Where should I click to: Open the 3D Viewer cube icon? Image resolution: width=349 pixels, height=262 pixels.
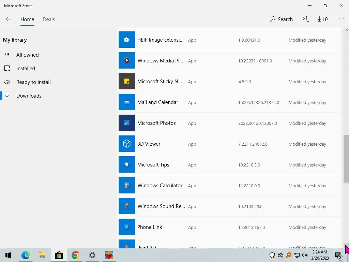click(x=127, y=144)
